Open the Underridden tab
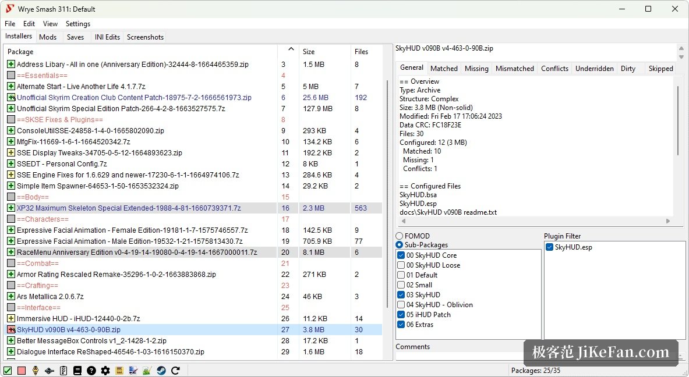Screen dimensions: 689x377 (595, 69)
